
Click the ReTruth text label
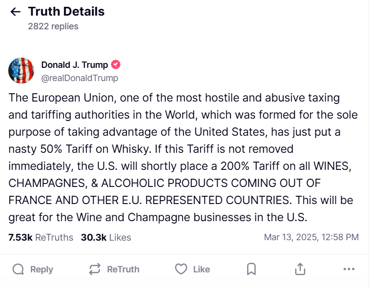pyautogui.click(x=123, y=269)
